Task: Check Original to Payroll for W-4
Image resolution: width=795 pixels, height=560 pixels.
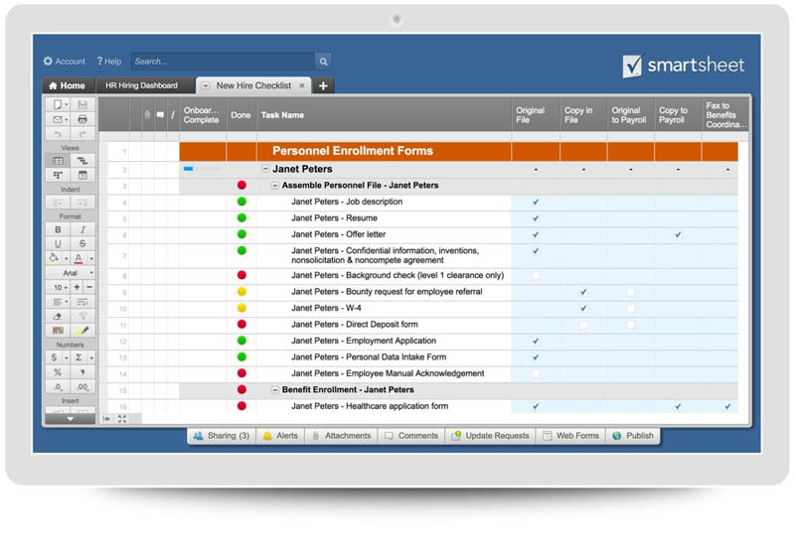Action: (631, 308)
